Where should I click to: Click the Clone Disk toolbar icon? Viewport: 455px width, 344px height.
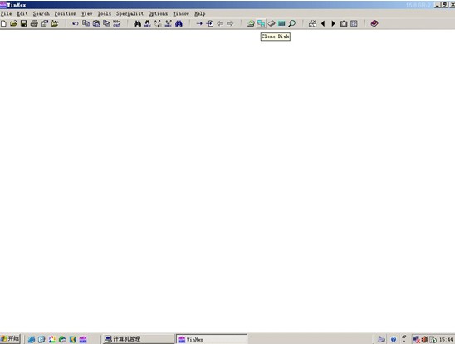pos(262,23)
